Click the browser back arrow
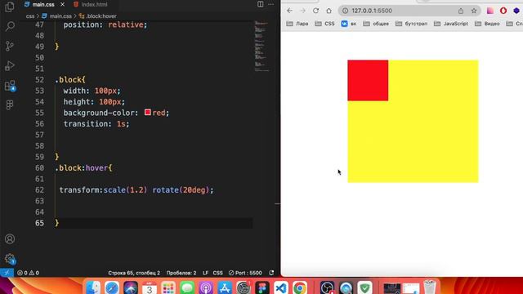The width and height of the screenshot is (523, 294). [x=289, y=11]
